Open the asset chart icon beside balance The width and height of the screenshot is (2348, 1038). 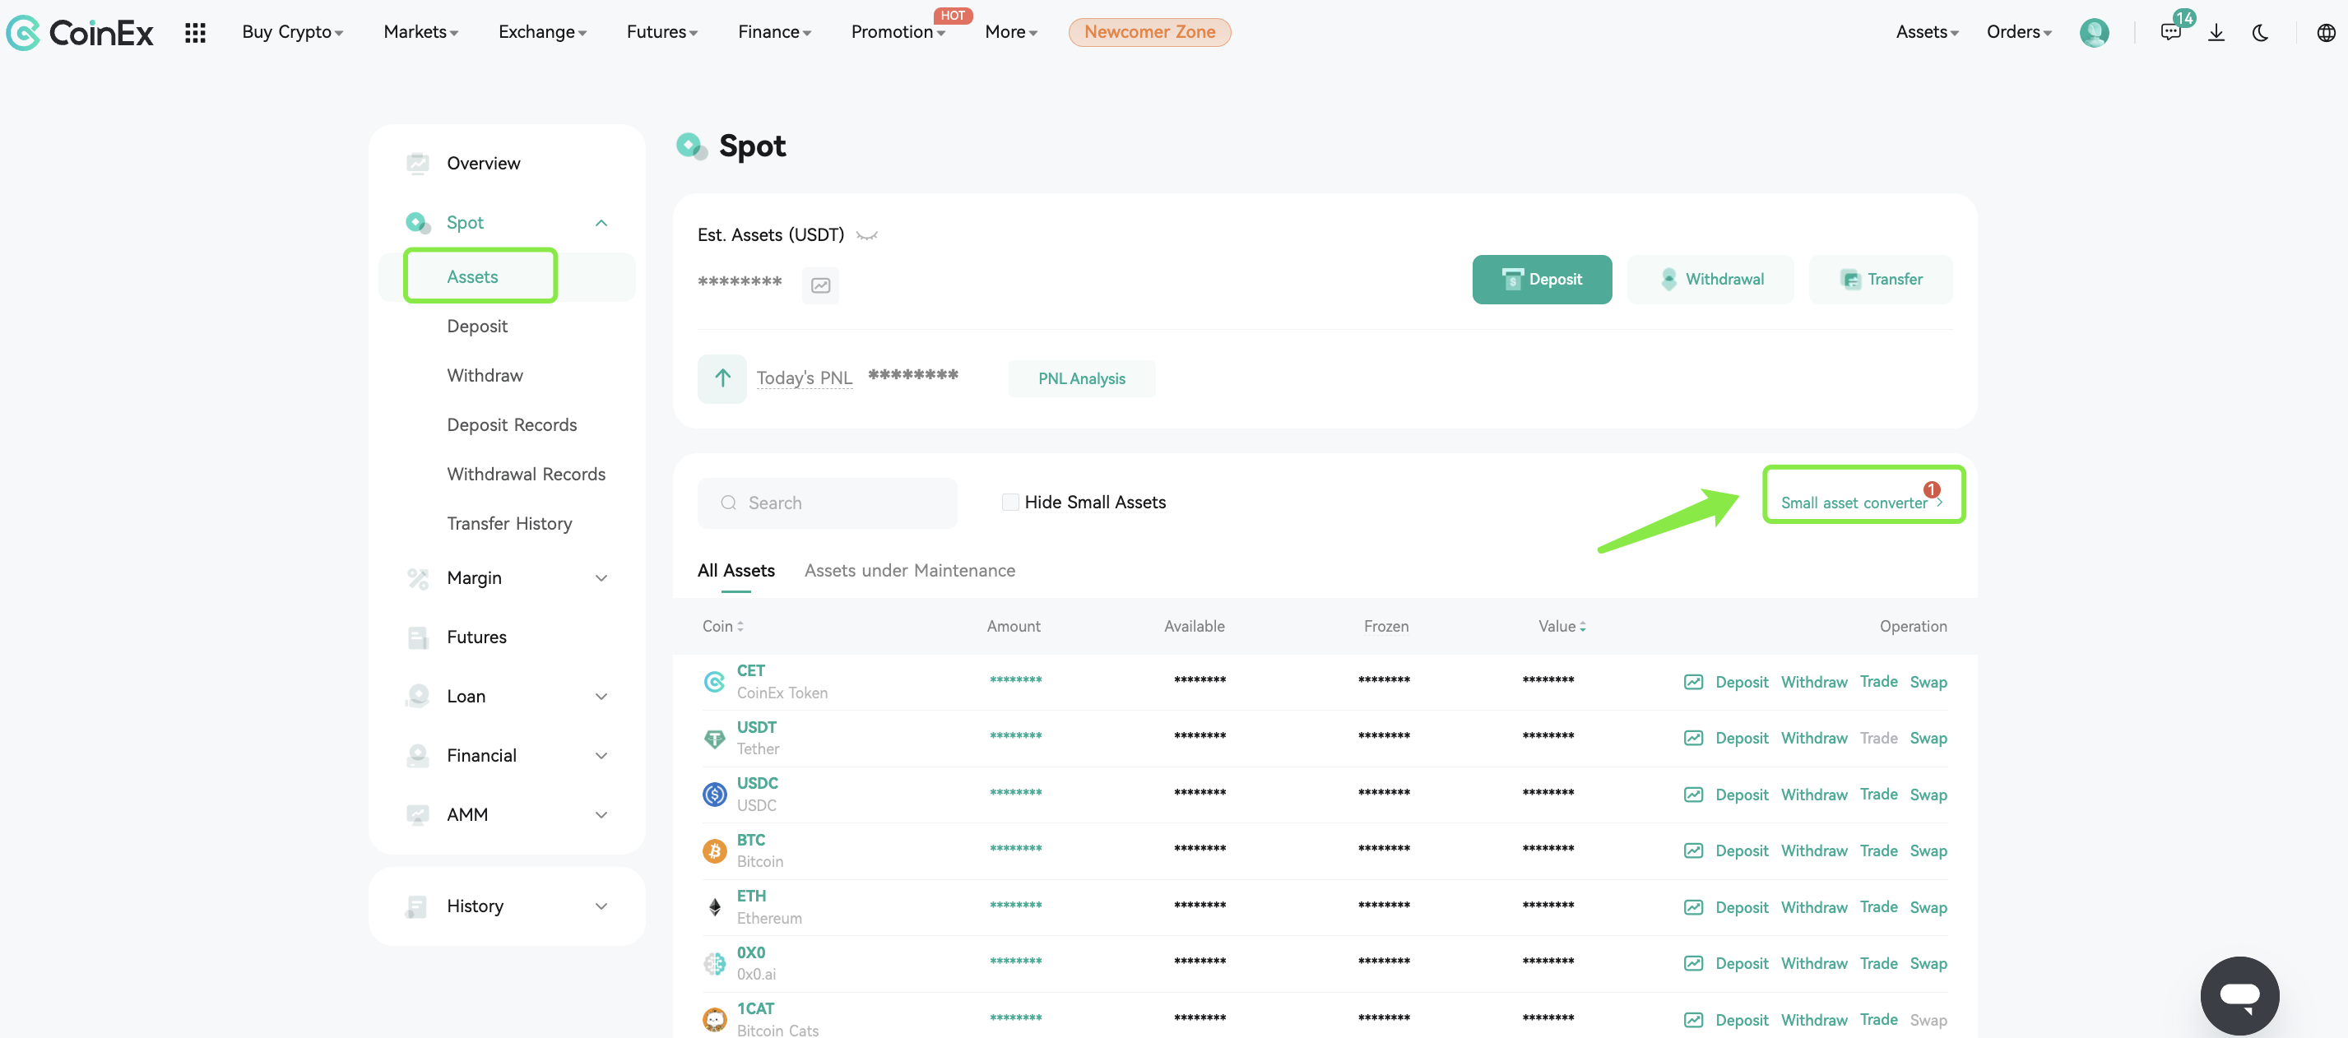coord(820,285)
